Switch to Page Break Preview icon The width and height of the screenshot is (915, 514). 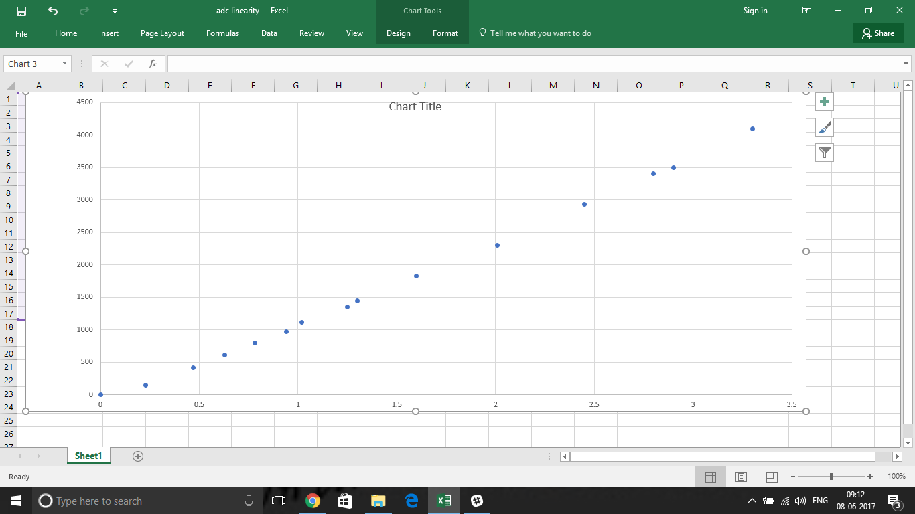(771, 477)
